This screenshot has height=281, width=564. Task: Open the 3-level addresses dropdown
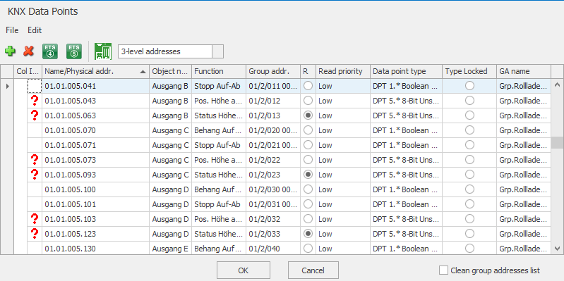pos(218,51)
